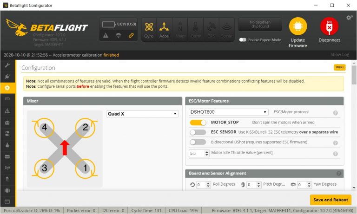
Task: Click the Sonar sensor icon
Action: point(226,30)
